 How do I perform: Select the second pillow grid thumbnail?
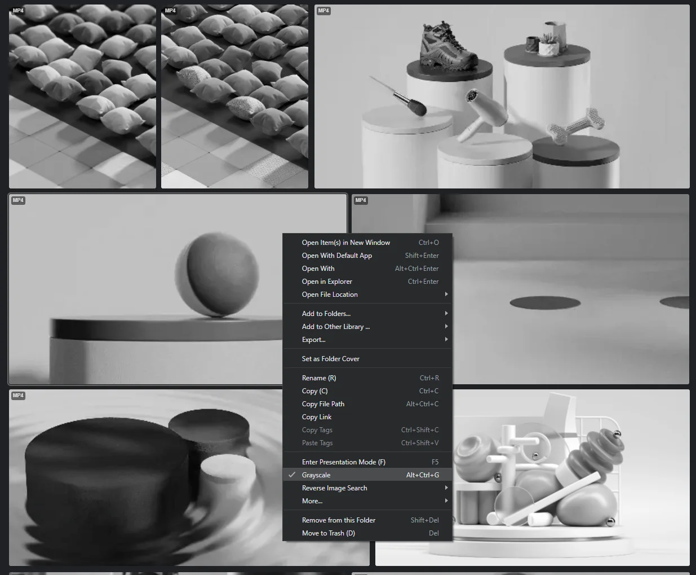pyautogui.click(x=234, y=96)
